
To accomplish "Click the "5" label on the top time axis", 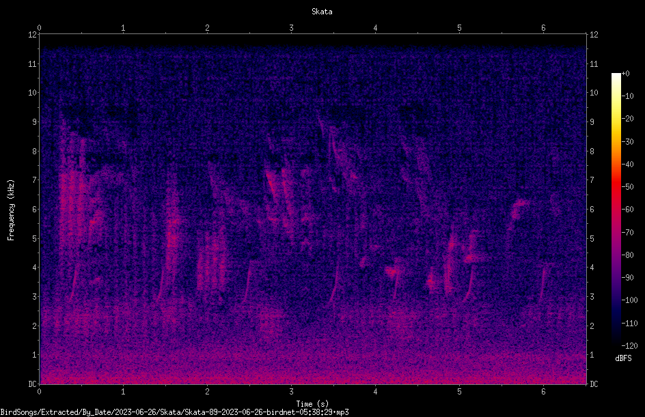I will tap(459, 28).
